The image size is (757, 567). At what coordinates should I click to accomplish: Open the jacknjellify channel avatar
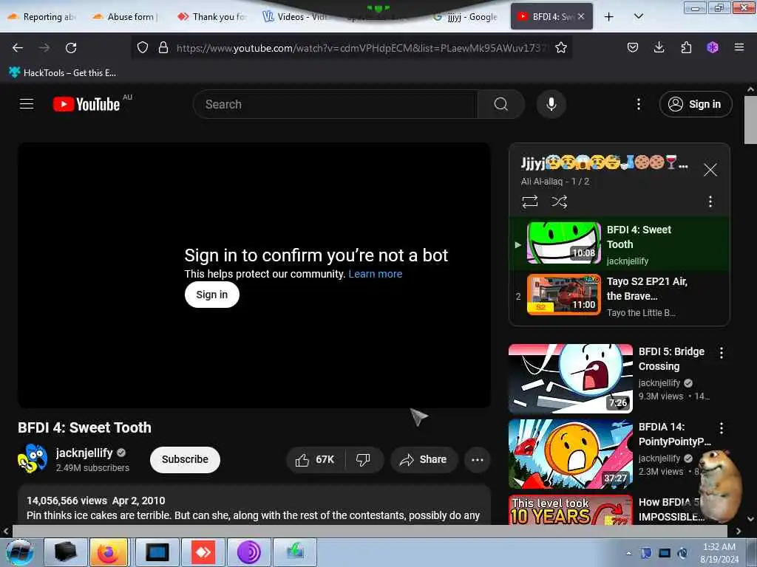pos(33,458)
